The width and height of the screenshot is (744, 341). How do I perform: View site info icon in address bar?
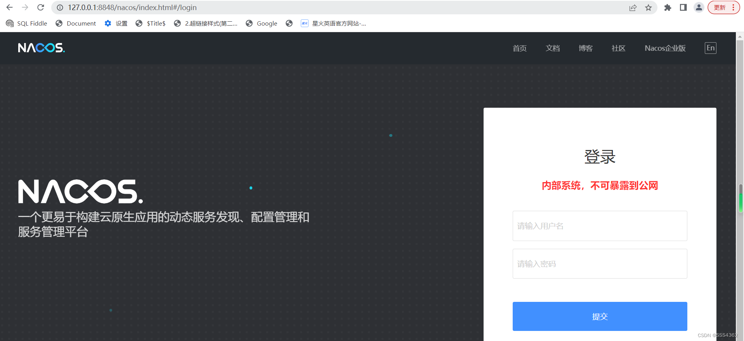[x=60, y=7]
